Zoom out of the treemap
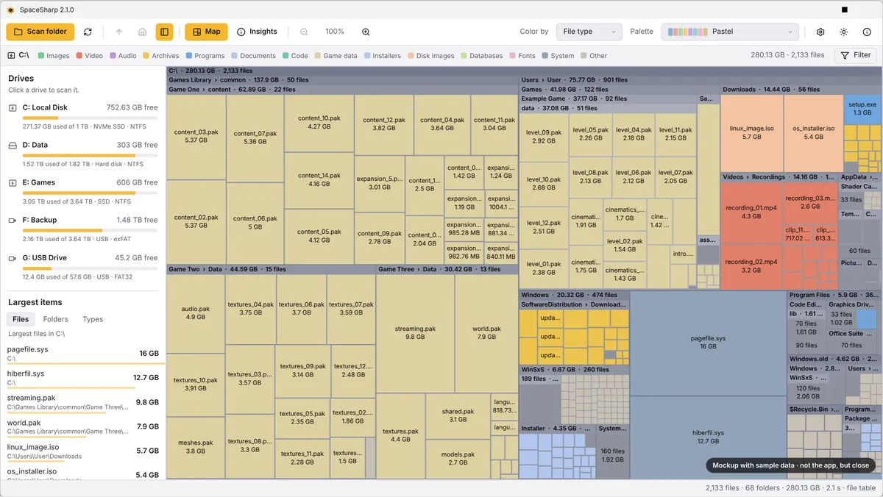Screen dimensions: 883x497 tap(304, 32)
